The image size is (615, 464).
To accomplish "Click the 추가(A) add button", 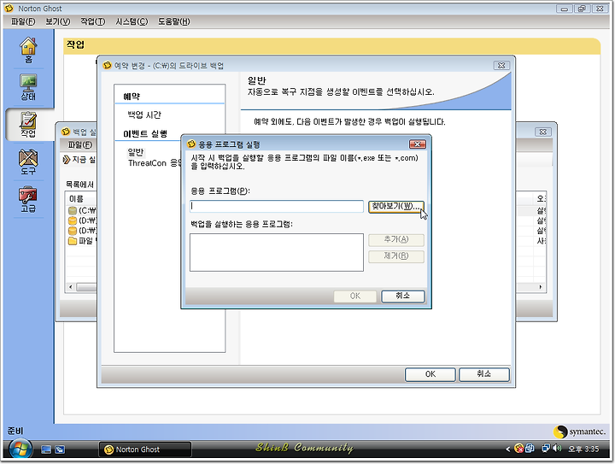I will (396, 239).
